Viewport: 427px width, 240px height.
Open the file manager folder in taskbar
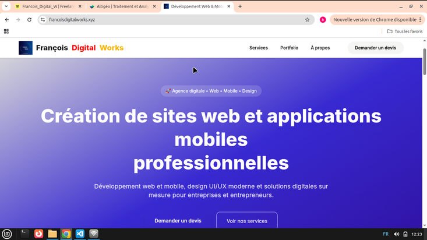(x=52, y=234)
